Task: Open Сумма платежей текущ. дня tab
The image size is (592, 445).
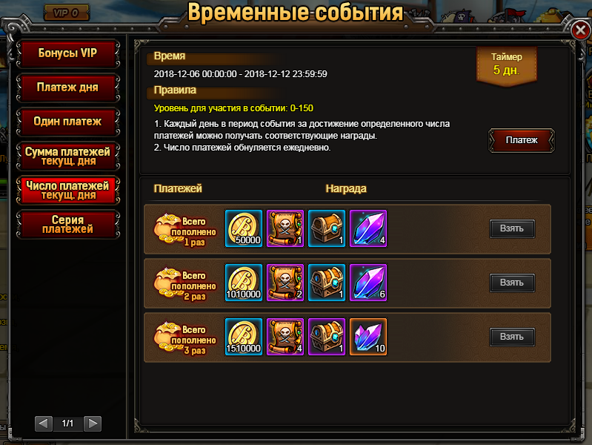Action: [68, 156]
